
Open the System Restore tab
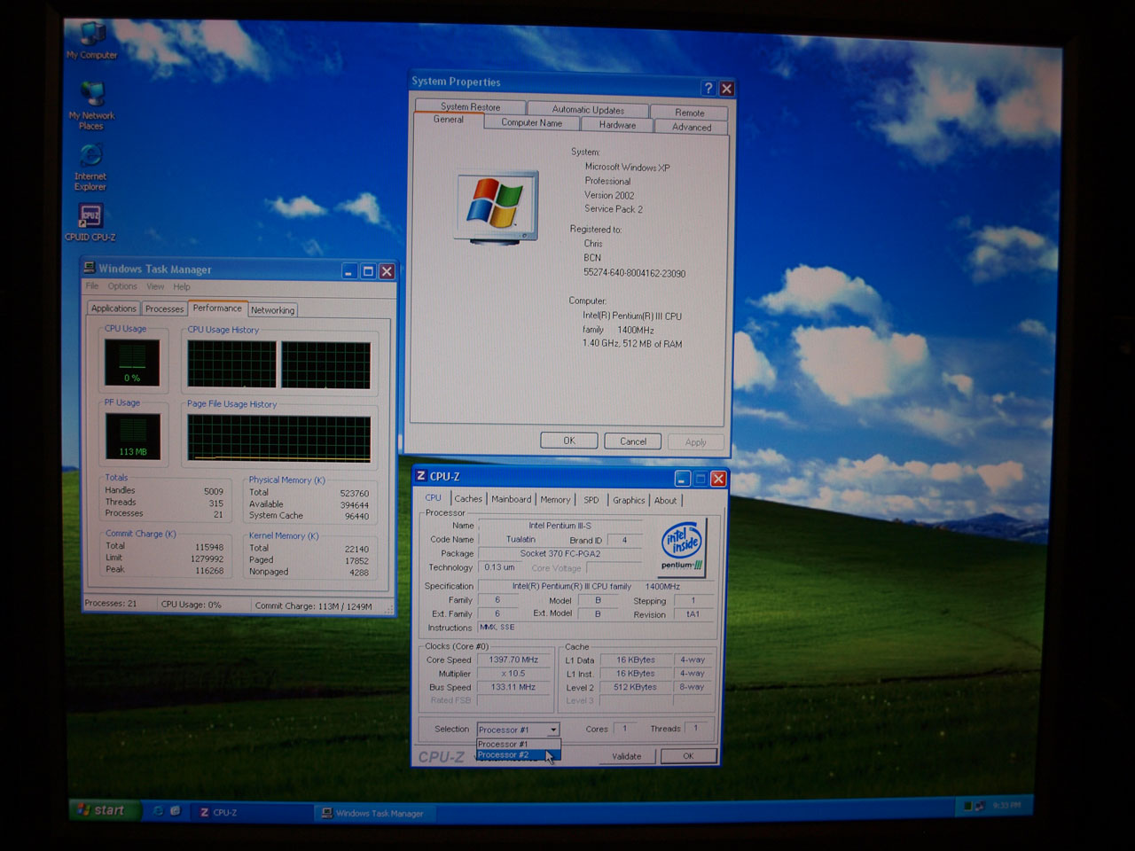coord(471,106)
